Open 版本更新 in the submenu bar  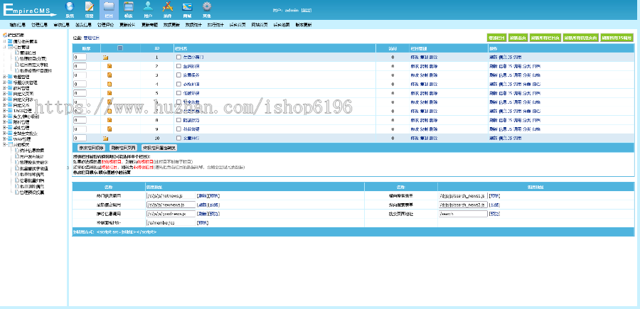pos(303,25)
